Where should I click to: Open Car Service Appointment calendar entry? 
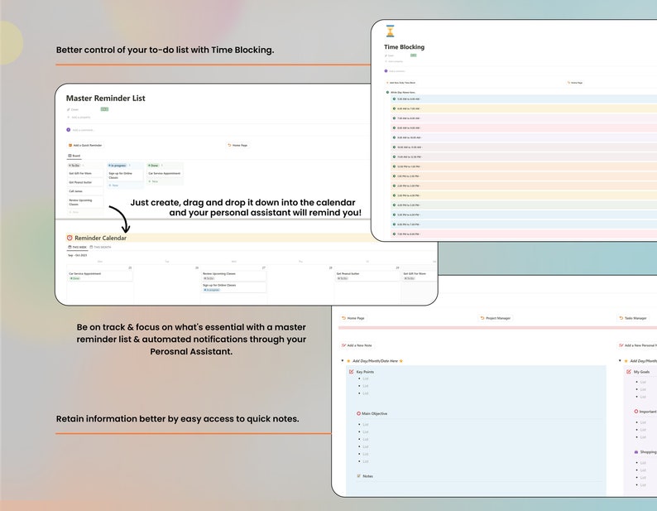click(100, 276)
